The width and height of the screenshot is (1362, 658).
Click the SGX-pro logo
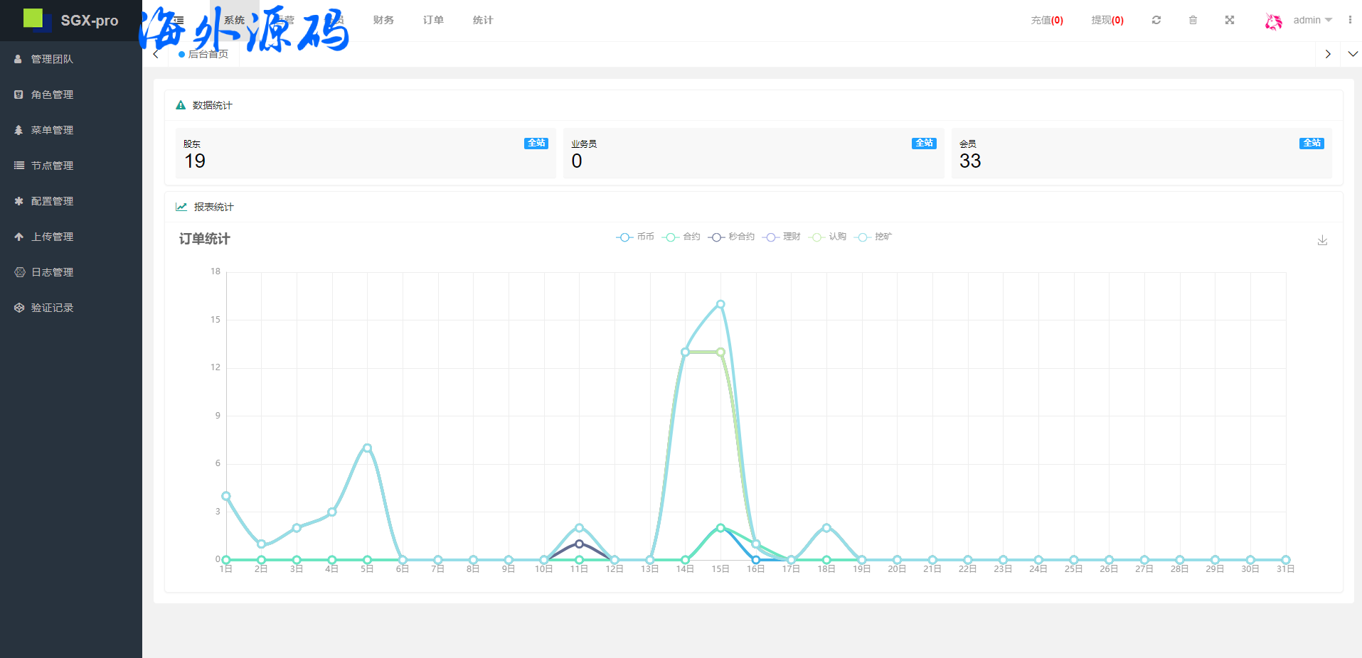point(71,20)
